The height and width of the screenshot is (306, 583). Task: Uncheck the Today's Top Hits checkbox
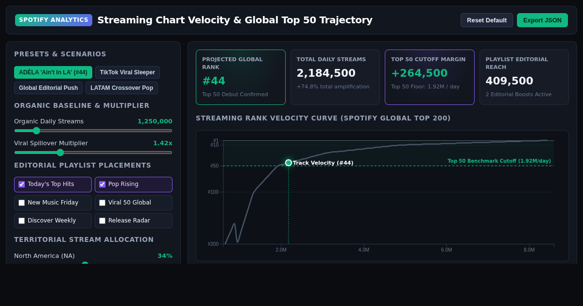point(21,184)
